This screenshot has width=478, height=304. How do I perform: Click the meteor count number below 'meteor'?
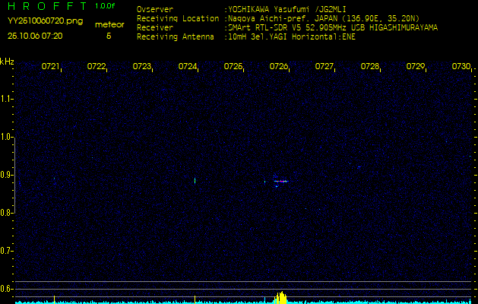pyautogui.click(x=109, y=36)
